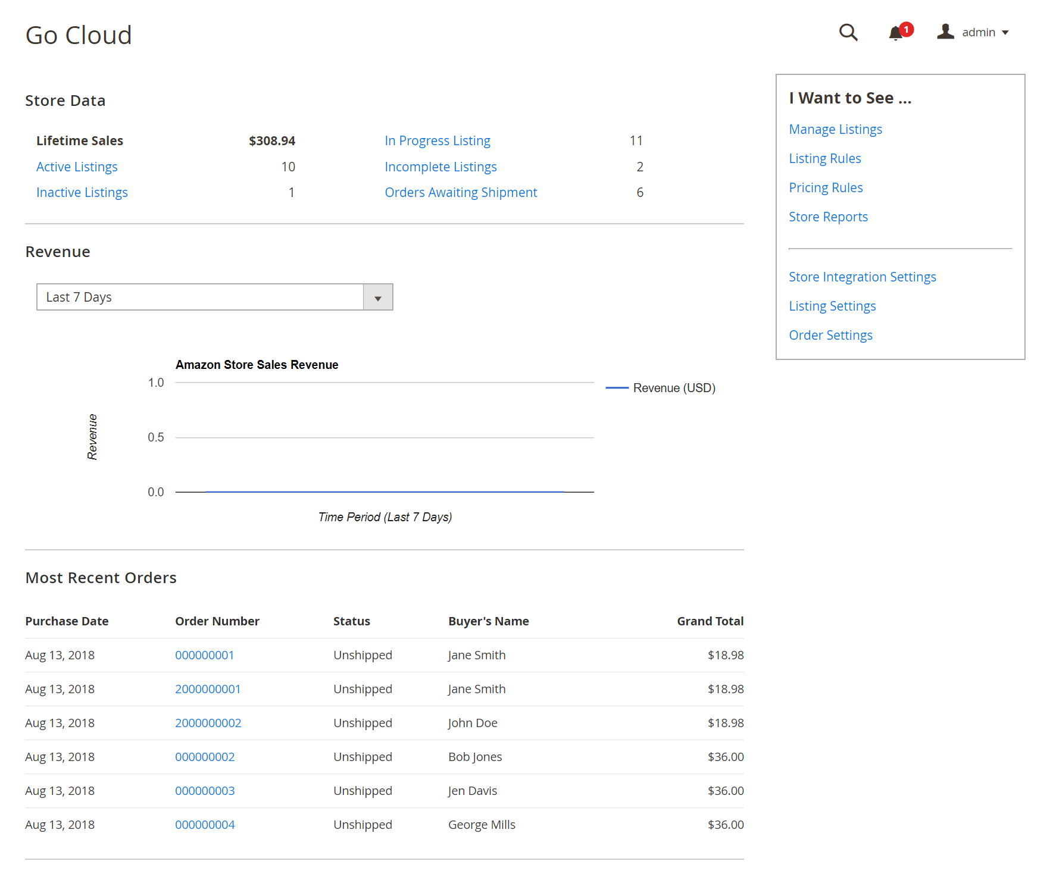
Task: Click the admin user avatar icon
Action: pyautogui.click(x=945, y=32)
